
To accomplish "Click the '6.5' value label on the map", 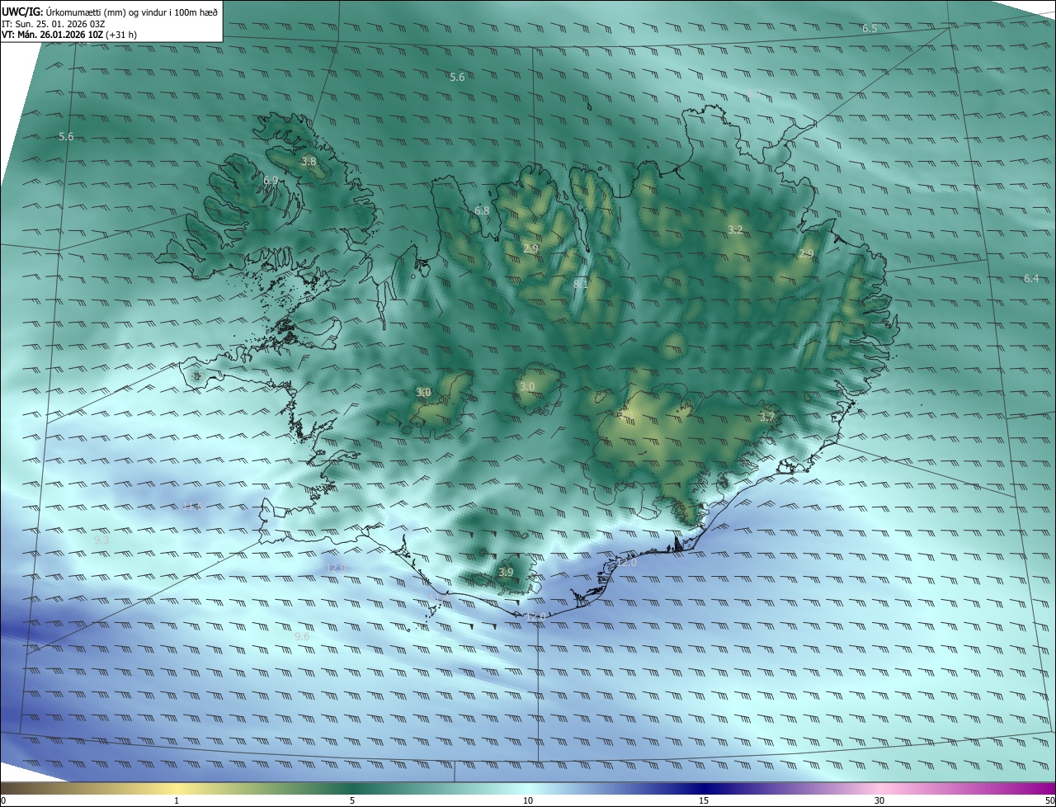I will point(870,29).
